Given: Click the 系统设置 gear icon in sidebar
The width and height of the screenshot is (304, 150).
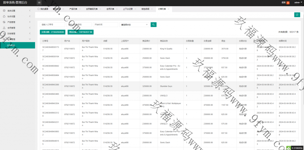Looking at the screenshot, I should point(4,11).
